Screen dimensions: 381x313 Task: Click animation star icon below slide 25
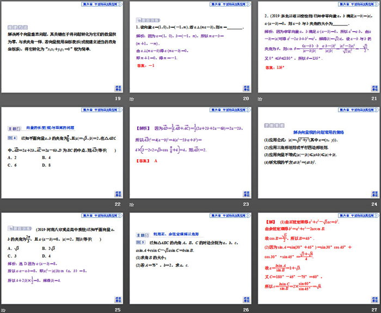point(3,310)
